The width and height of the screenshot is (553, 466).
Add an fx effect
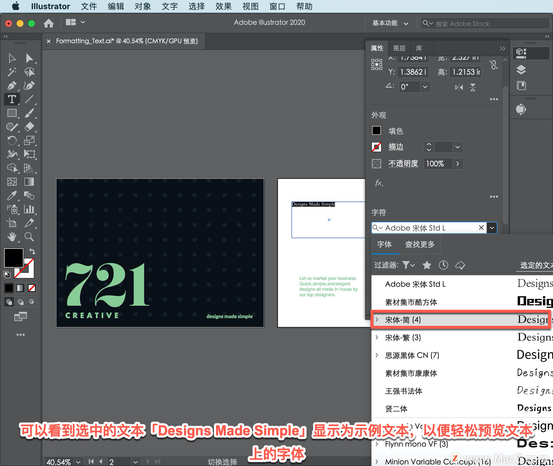379,183
